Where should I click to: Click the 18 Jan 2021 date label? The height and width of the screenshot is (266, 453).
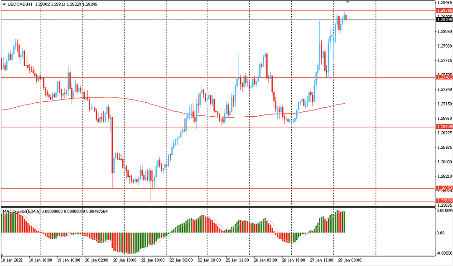coord(12,261)
